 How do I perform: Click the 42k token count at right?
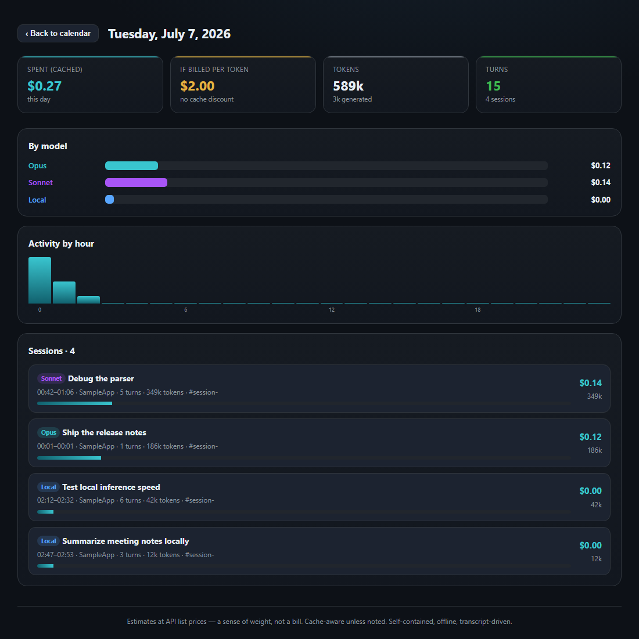tap(596, 504)
